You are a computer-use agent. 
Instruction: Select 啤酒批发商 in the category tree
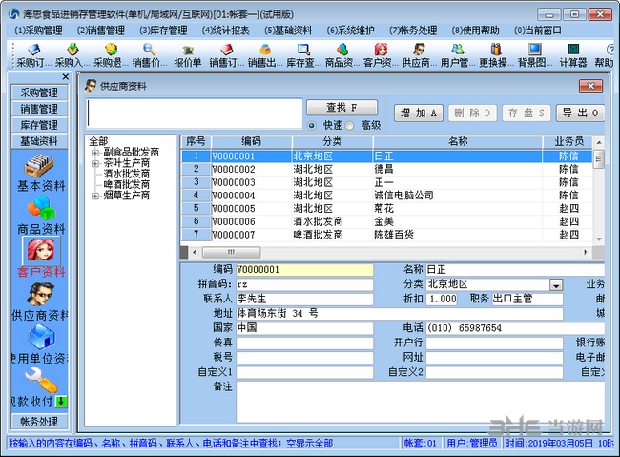[x=127, y=185]
